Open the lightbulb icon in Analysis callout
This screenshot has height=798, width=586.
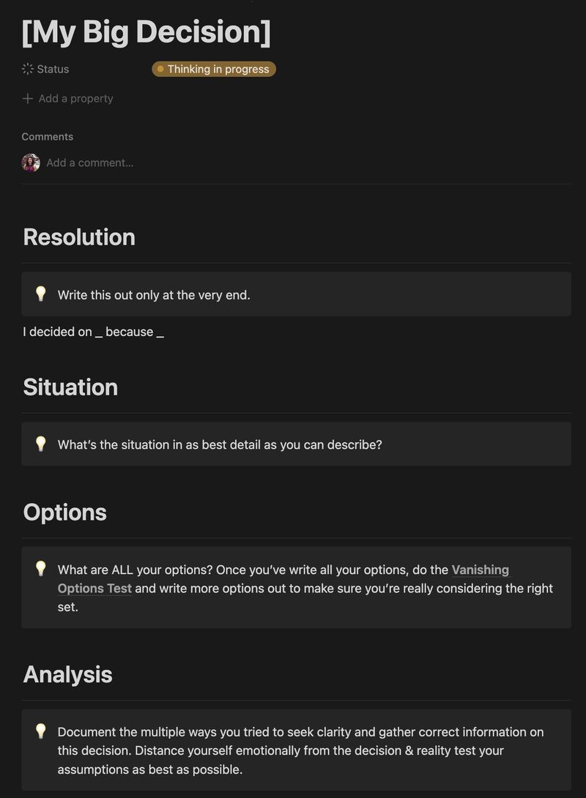pyautogui.click(x=41, y=731)
